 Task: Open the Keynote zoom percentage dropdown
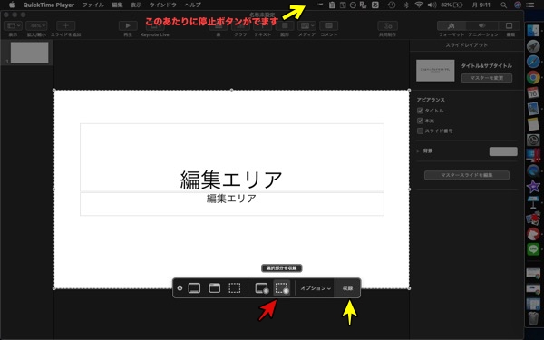pos(36,25)
